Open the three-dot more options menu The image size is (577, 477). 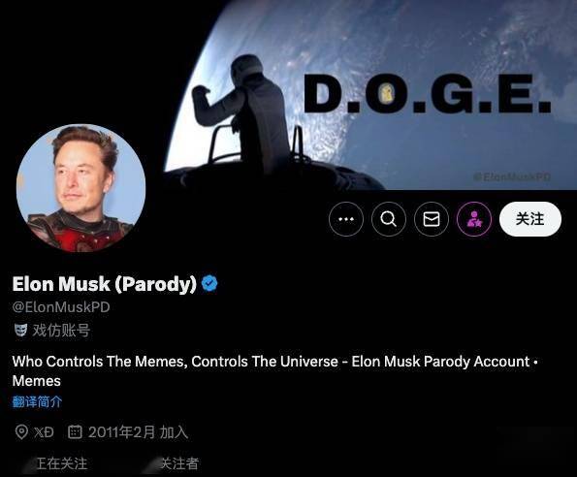pyautogui.click(x=346, y=219)
